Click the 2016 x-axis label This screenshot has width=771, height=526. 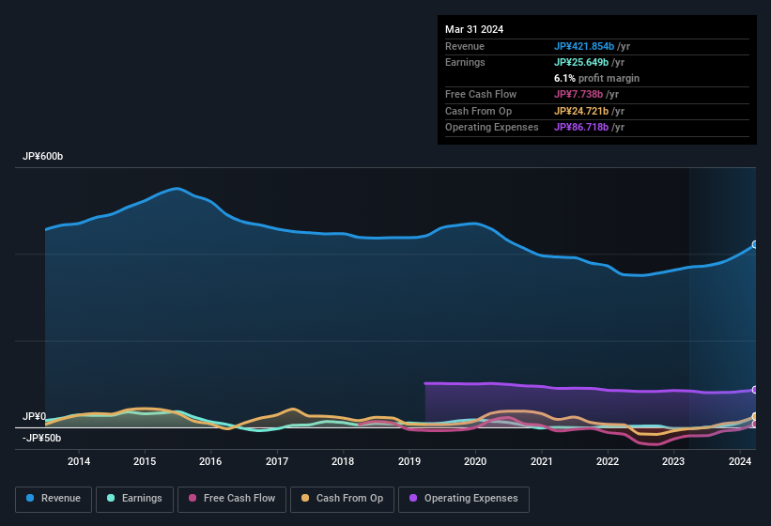click(x=210, y=461)
